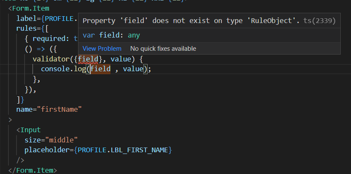Click the 'rules={[' line

pyautogui.click(x=33, y=29)
